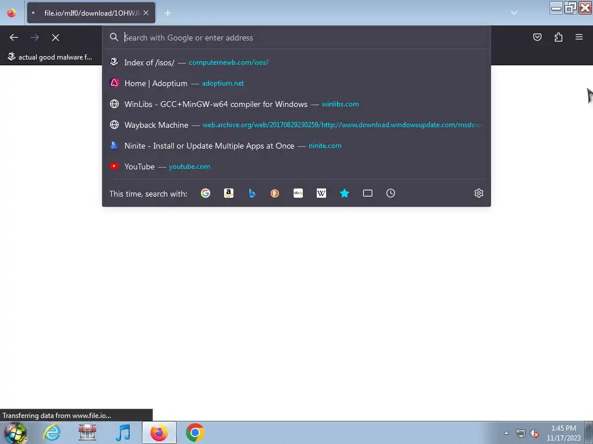This screenshot has width=593, height=444.
Task: Focus the Search with Google address field
Action: click(296, 38)
